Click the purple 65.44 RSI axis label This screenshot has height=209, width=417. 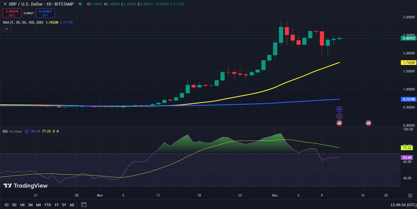[407, 157]
